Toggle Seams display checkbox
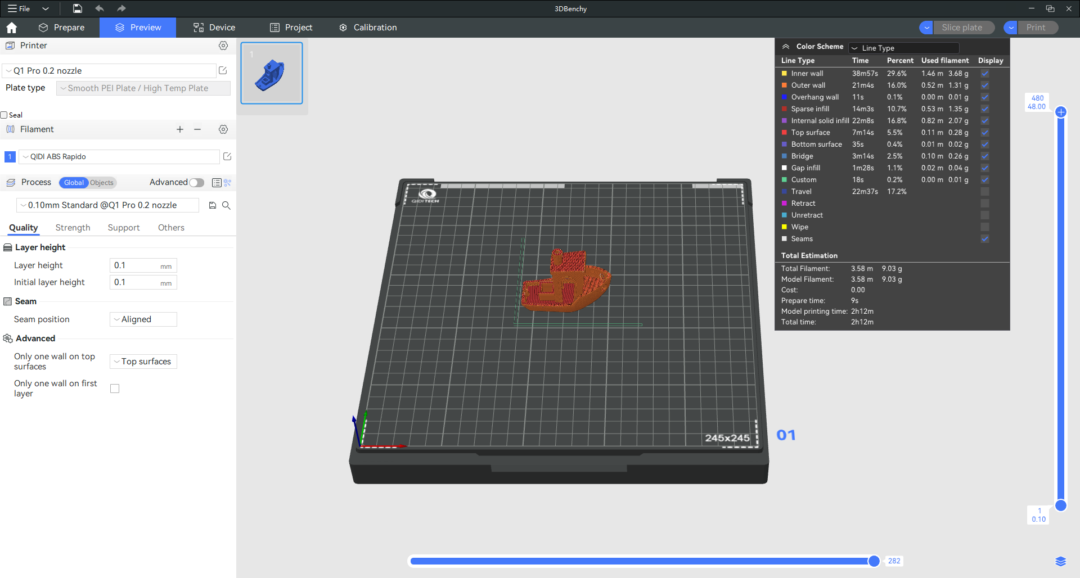This screenshot has width=1080, height=578. tap(985, 239)
